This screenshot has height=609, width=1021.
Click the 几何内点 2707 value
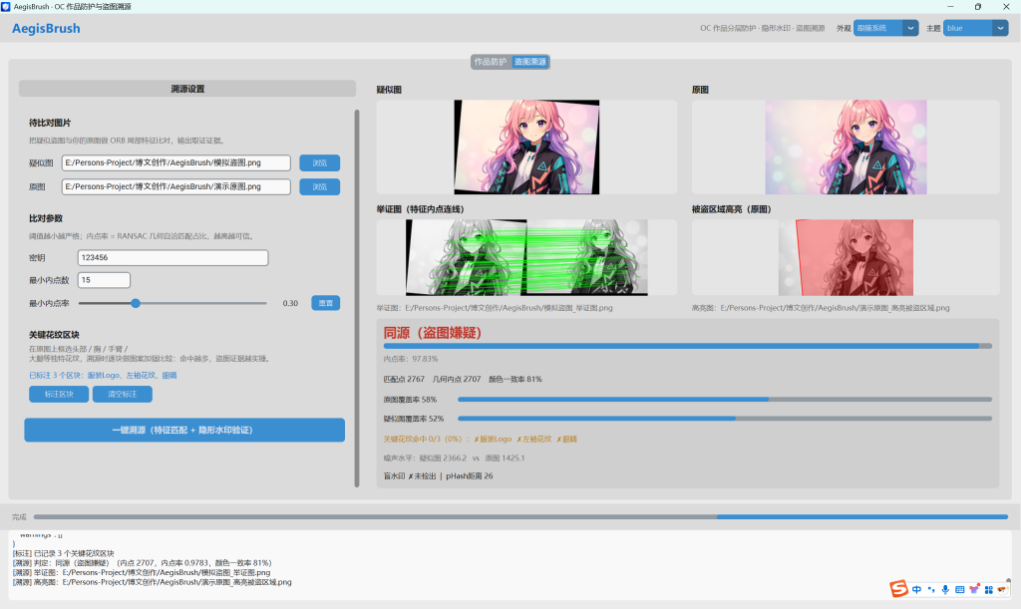457,379
